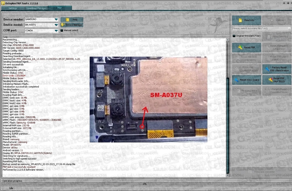Select the FRP tab
292x191 pixels.
click(60, 8)
